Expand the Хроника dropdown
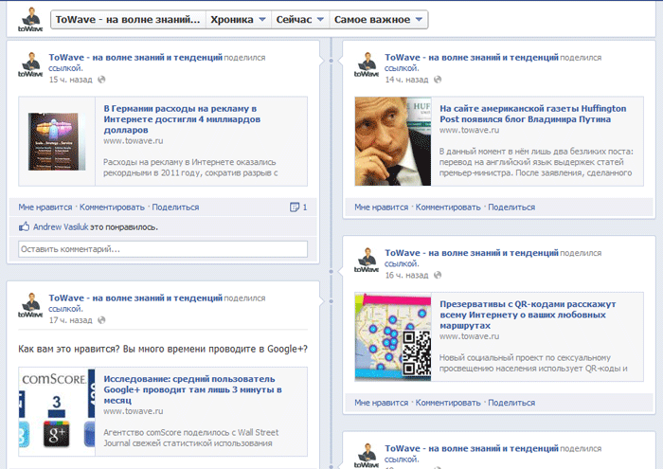663x469 pixels. (x=239, y=20)
